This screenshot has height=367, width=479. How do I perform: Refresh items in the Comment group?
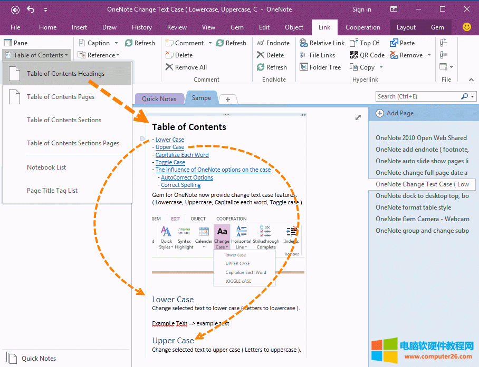pos(232,43)
